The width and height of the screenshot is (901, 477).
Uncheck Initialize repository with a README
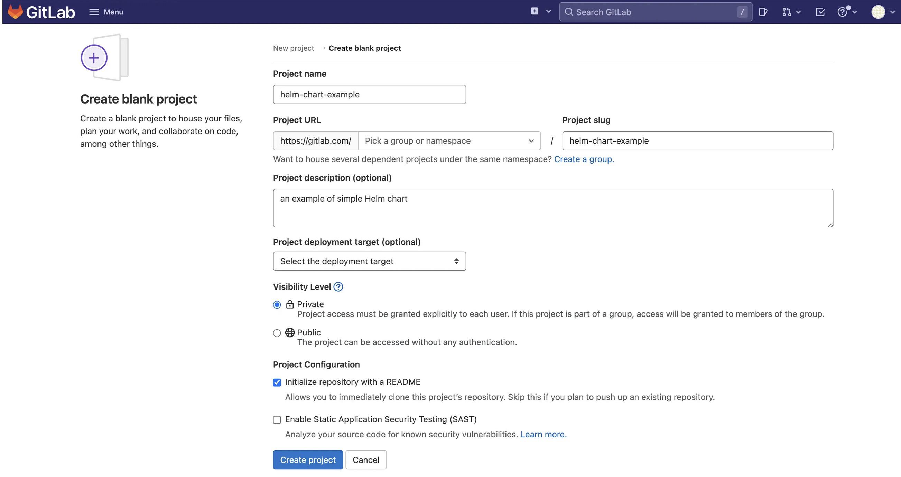277,382
